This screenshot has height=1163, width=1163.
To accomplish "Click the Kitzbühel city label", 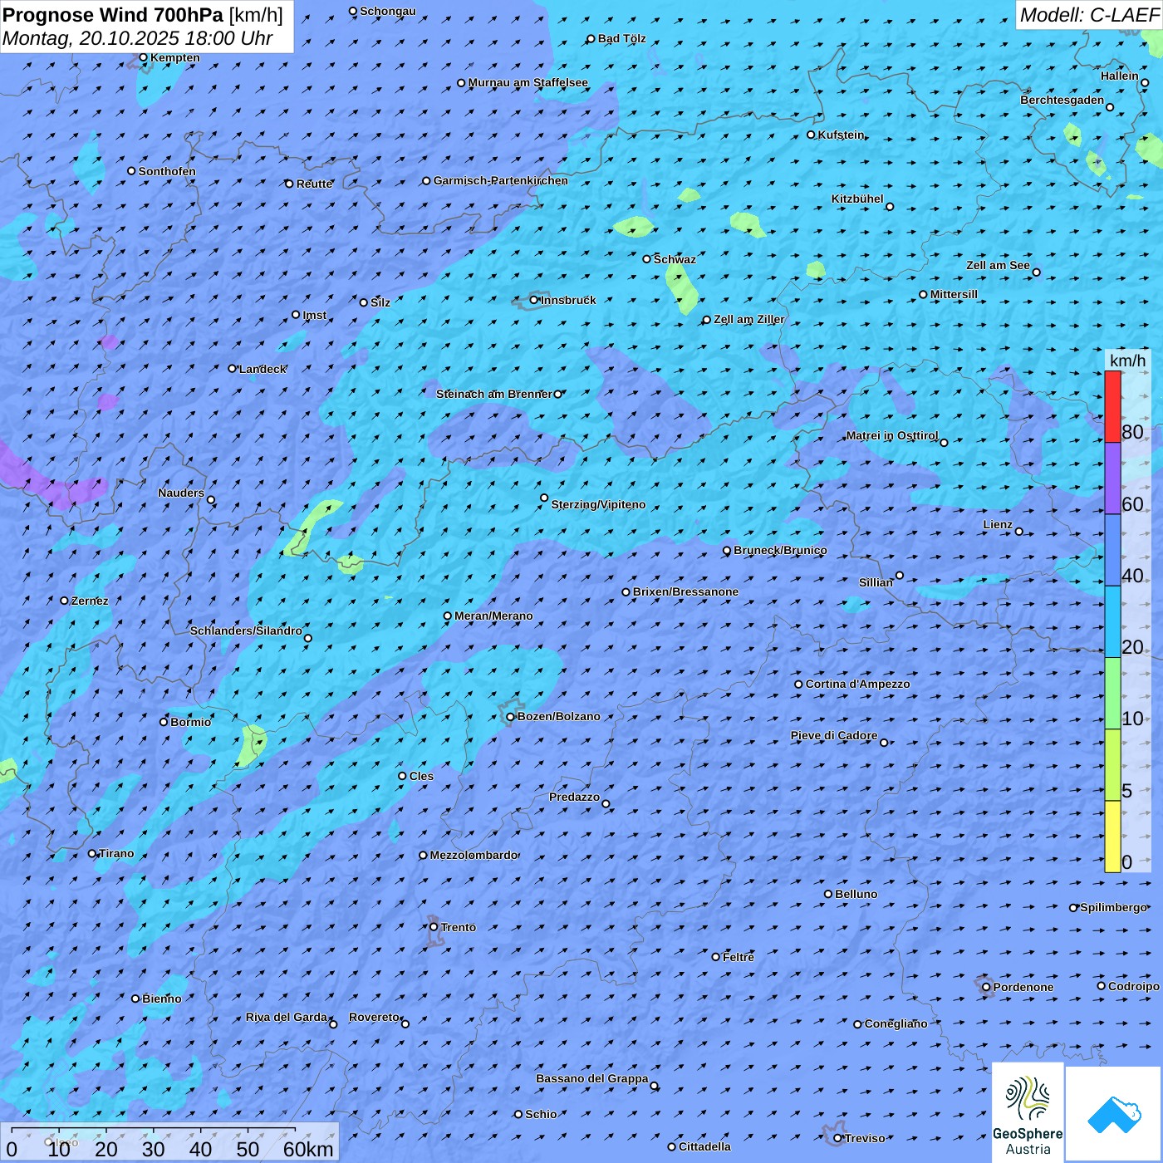I will pyautogui.click(x=857, y=199).
